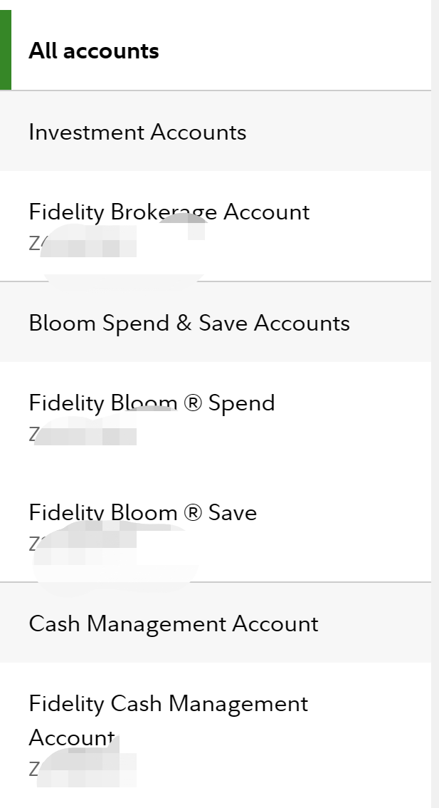Open the Fidelity Cash Management Account

tap(169, 704)
